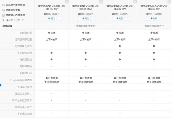Add the third car via +对比 button
This screenshot has height=118, width=172.
[x=120, y=18]
